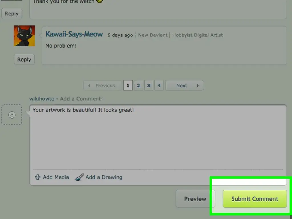Click the Next pagination button
Image resolution: width=292 pixels, height=219 pixels.
click(185, 86)
